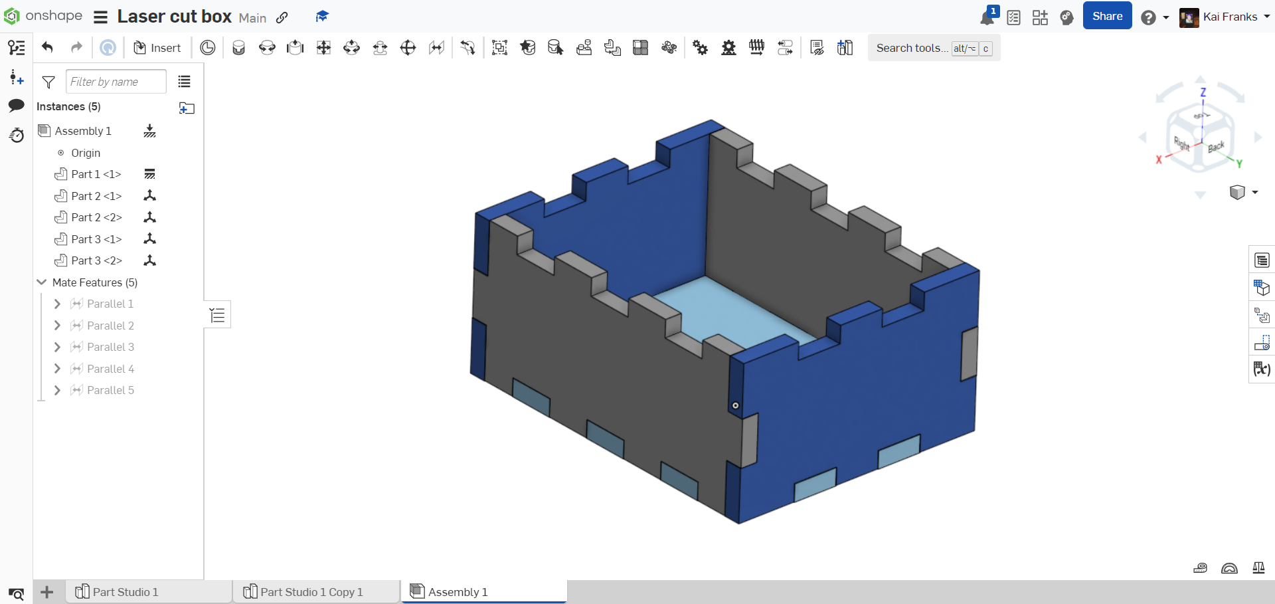
Task: Expand the Parallel 3 mate
Action: pyautogui.click(x=57, y=347)
